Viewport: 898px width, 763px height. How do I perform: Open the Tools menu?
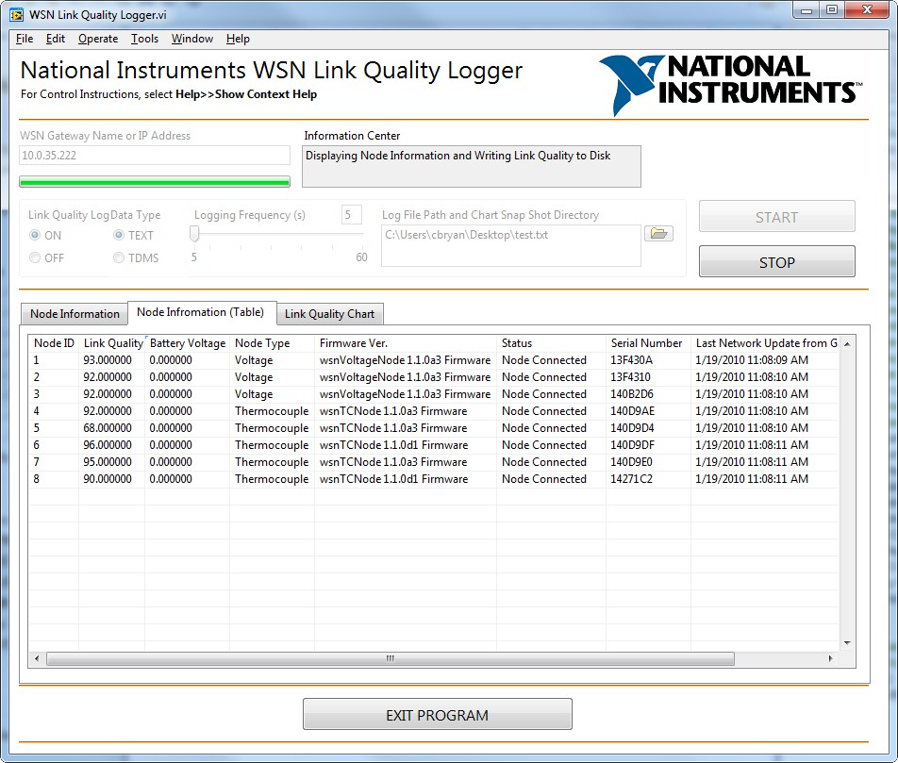pos(144,39)
